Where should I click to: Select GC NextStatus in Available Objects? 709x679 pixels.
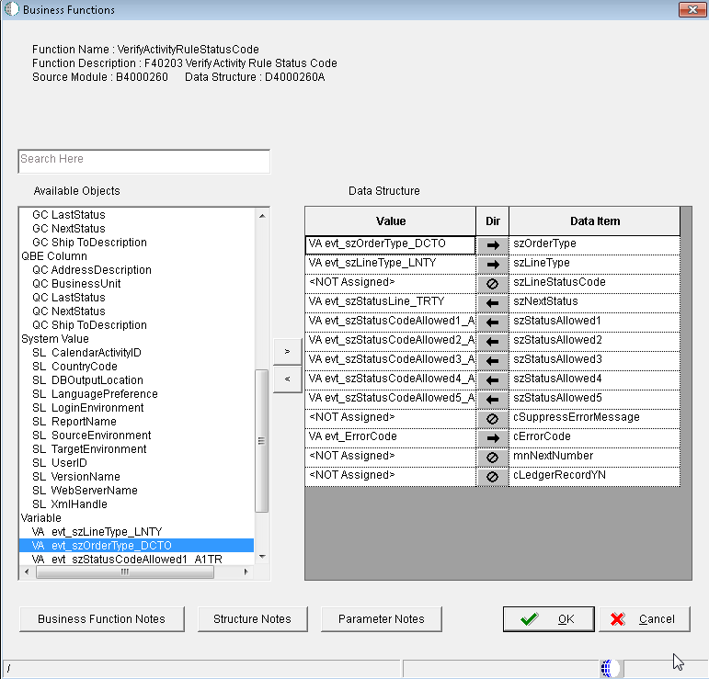coord(69,229)
